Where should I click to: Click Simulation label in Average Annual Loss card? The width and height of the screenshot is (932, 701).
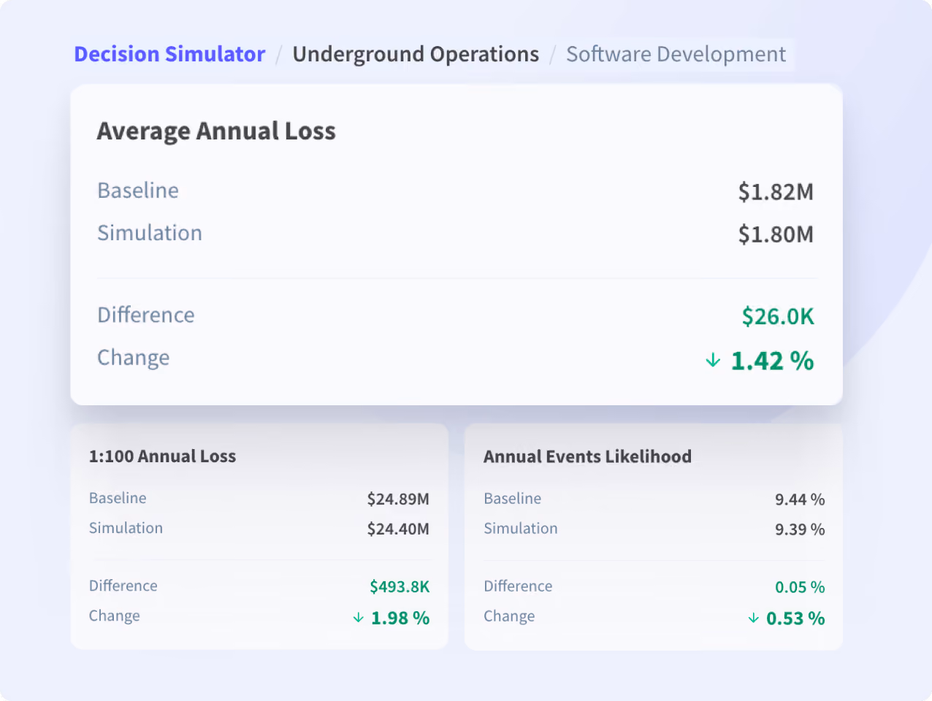(150, 233)
